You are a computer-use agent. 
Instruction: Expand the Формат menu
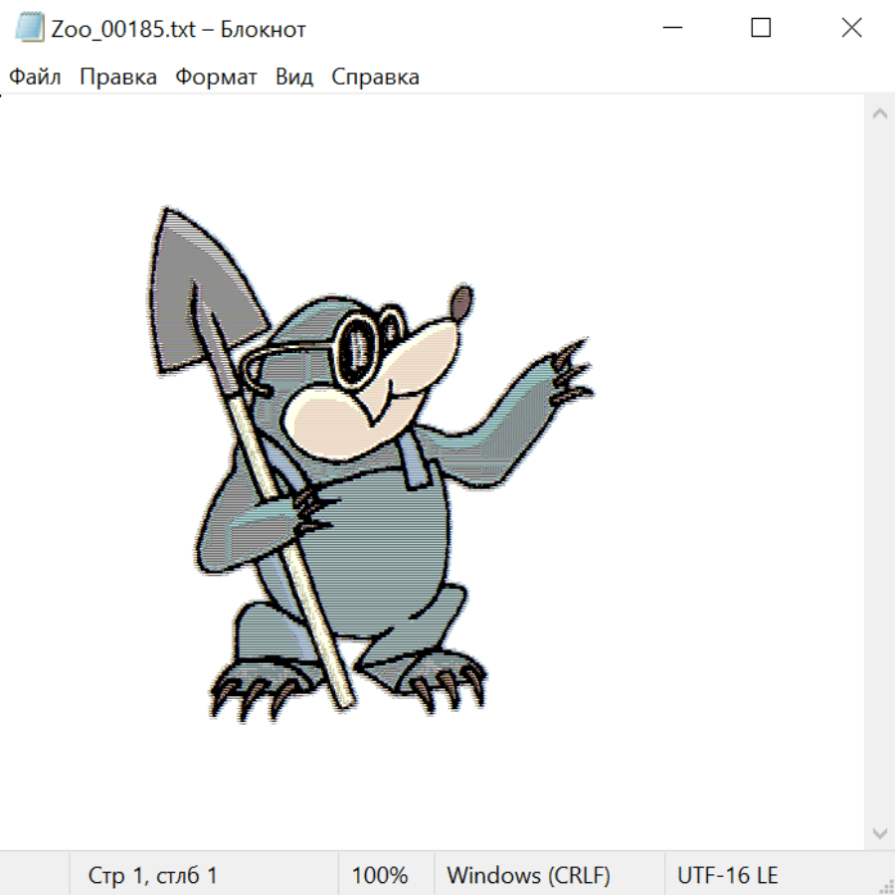(216, 78)
